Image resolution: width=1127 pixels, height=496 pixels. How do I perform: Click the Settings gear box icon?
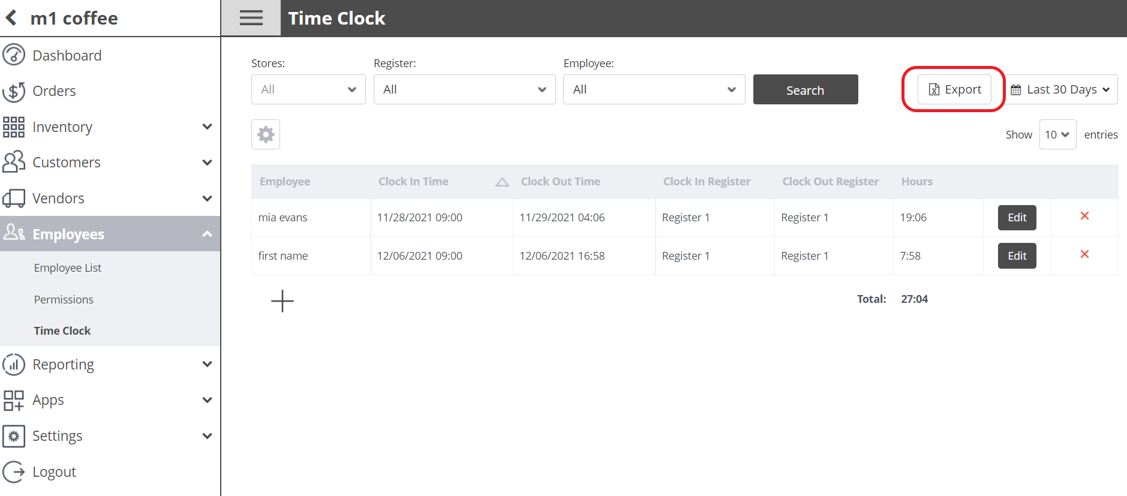14,436
